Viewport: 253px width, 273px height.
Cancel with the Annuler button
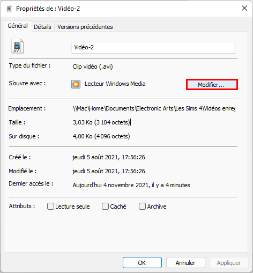pos(185,263)
